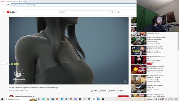Go forward with the browser forward arrow
Image resolution: width=179 pixels, height=101 pixels.
coord(5,5)
